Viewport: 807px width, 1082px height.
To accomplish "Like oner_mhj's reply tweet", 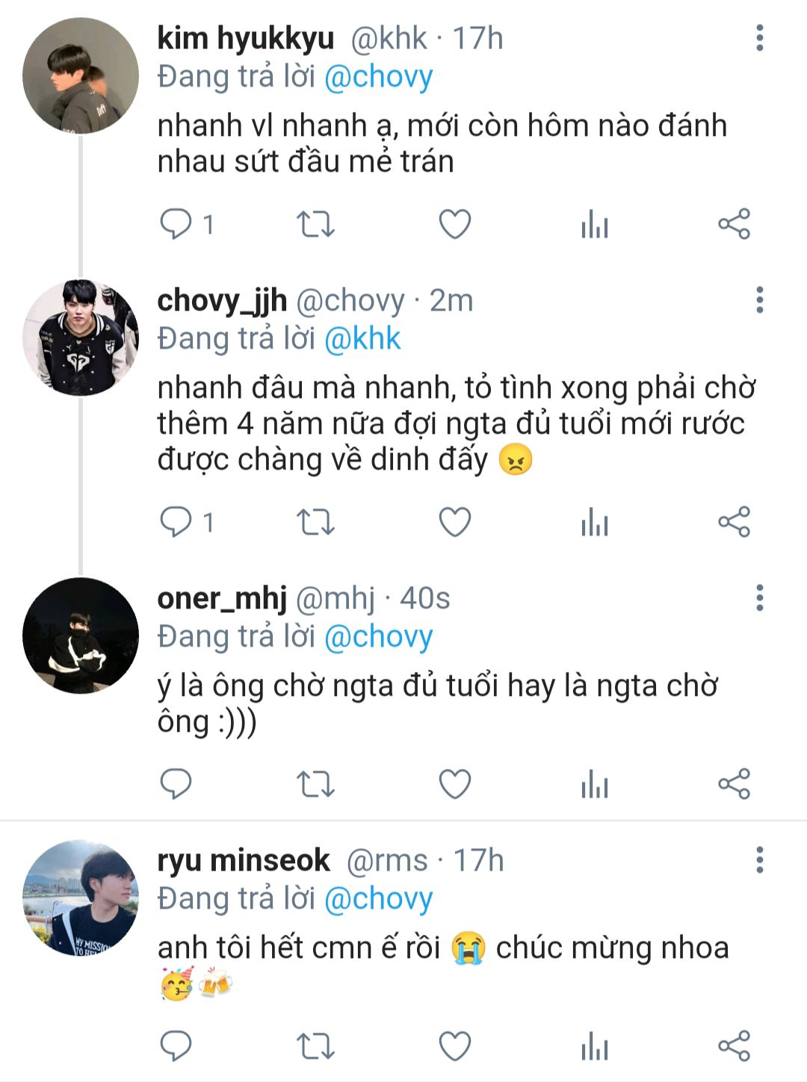I will tap(454, 783).
